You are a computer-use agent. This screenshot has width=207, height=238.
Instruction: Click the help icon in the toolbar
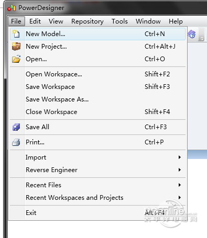click(192, 35)
